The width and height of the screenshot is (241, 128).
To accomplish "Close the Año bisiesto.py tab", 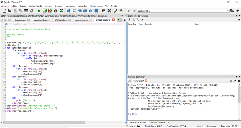I will [x=70, y=20].
